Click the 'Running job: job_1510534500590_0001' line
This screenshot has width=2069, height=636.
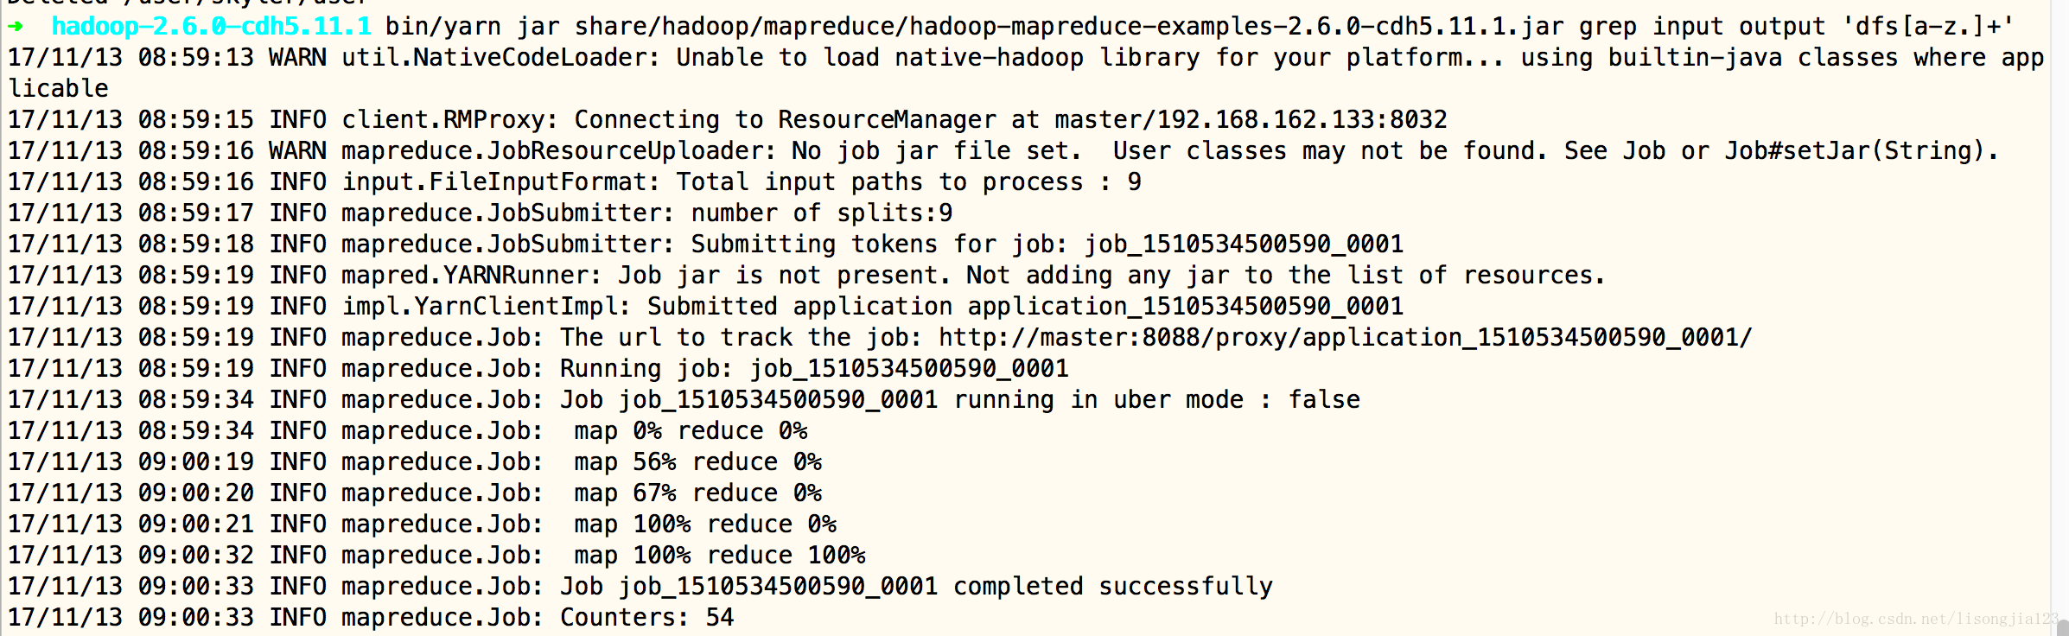pos(539,369)
